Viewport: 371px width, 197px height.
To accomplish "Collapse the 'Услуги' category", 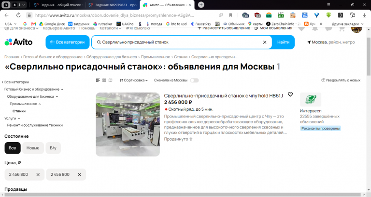I will (19, 118).
